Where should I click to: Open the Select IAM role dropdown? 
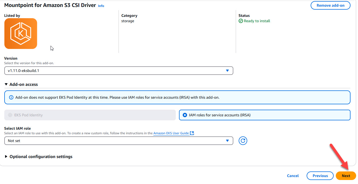[119, 141]
